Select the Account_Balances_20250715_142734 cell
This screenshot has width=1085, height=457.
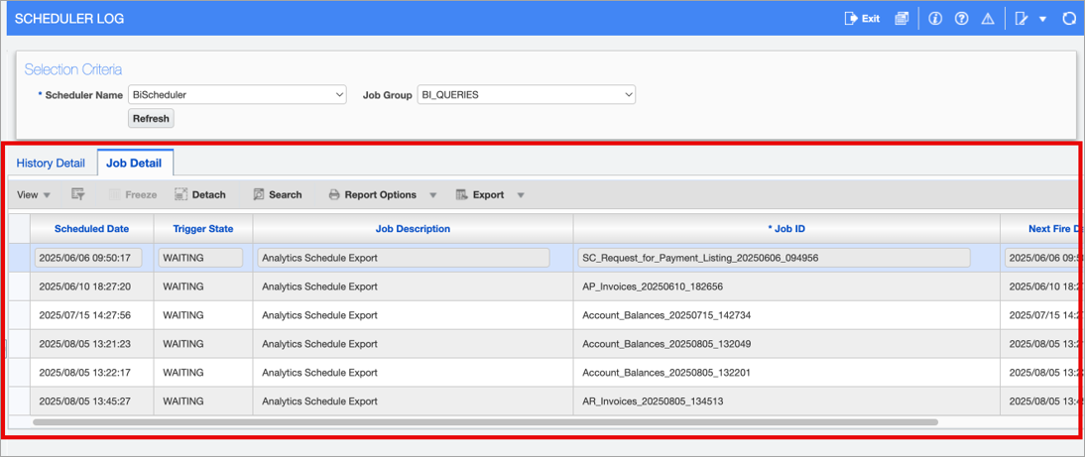coord(786,315)
